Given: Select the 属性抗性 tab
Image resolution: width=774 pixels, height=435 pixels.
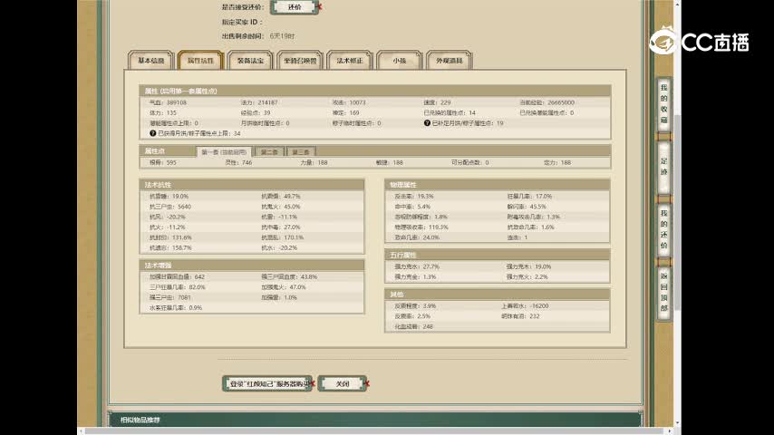Looking at the screenshot, I should (200, 61).
